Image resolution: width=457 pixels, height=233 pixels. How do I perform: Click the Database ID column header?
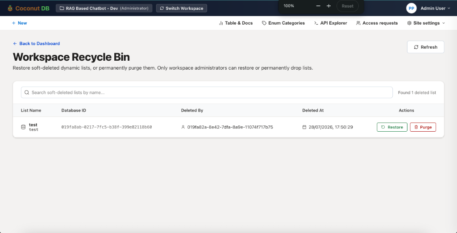coord(74,110)
